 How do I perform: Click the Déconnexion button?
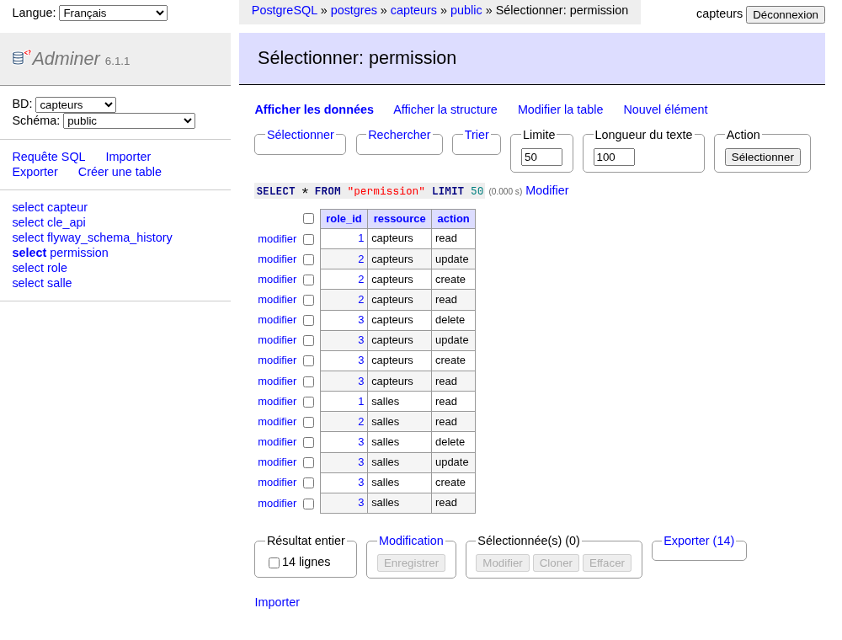[x=785, y=14]
